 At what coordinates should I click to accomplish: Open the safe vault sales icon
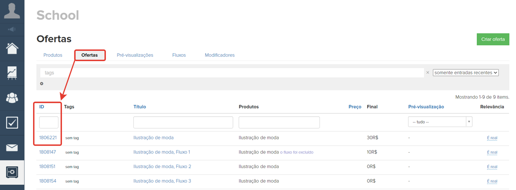pyautogui.click(x=12, y=172)
